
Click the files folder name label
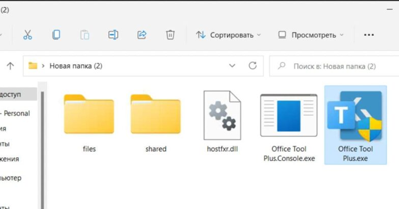pyautogui.click(x=89, y=149)
